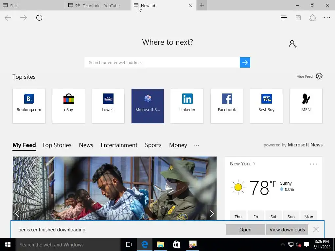Click Hide Feed link
Image resolution: width=335 pixels, height=251 pixels.
(x=305, y=76)
